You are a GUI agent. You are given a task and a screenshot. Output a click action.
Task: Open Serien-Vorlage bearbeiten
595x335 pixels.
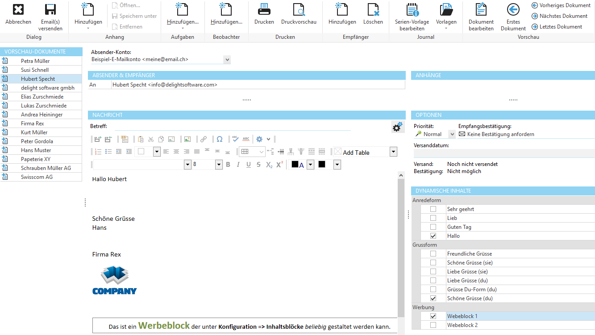411,17
